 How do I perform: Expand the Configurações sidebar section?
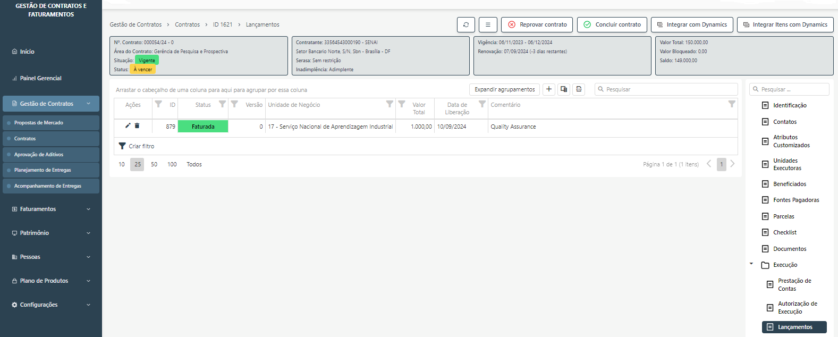tap(51, 305)
